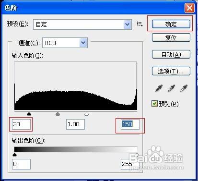Click the input white point slider

click(x=86, y=114)
